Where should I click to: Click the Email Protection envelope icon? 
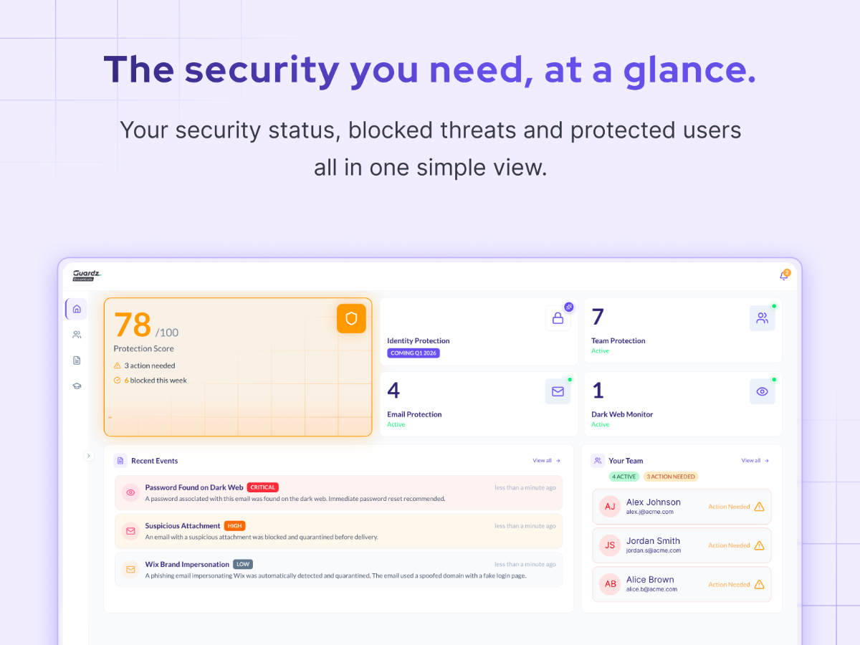pyautogui.click(x=558, y=392)
